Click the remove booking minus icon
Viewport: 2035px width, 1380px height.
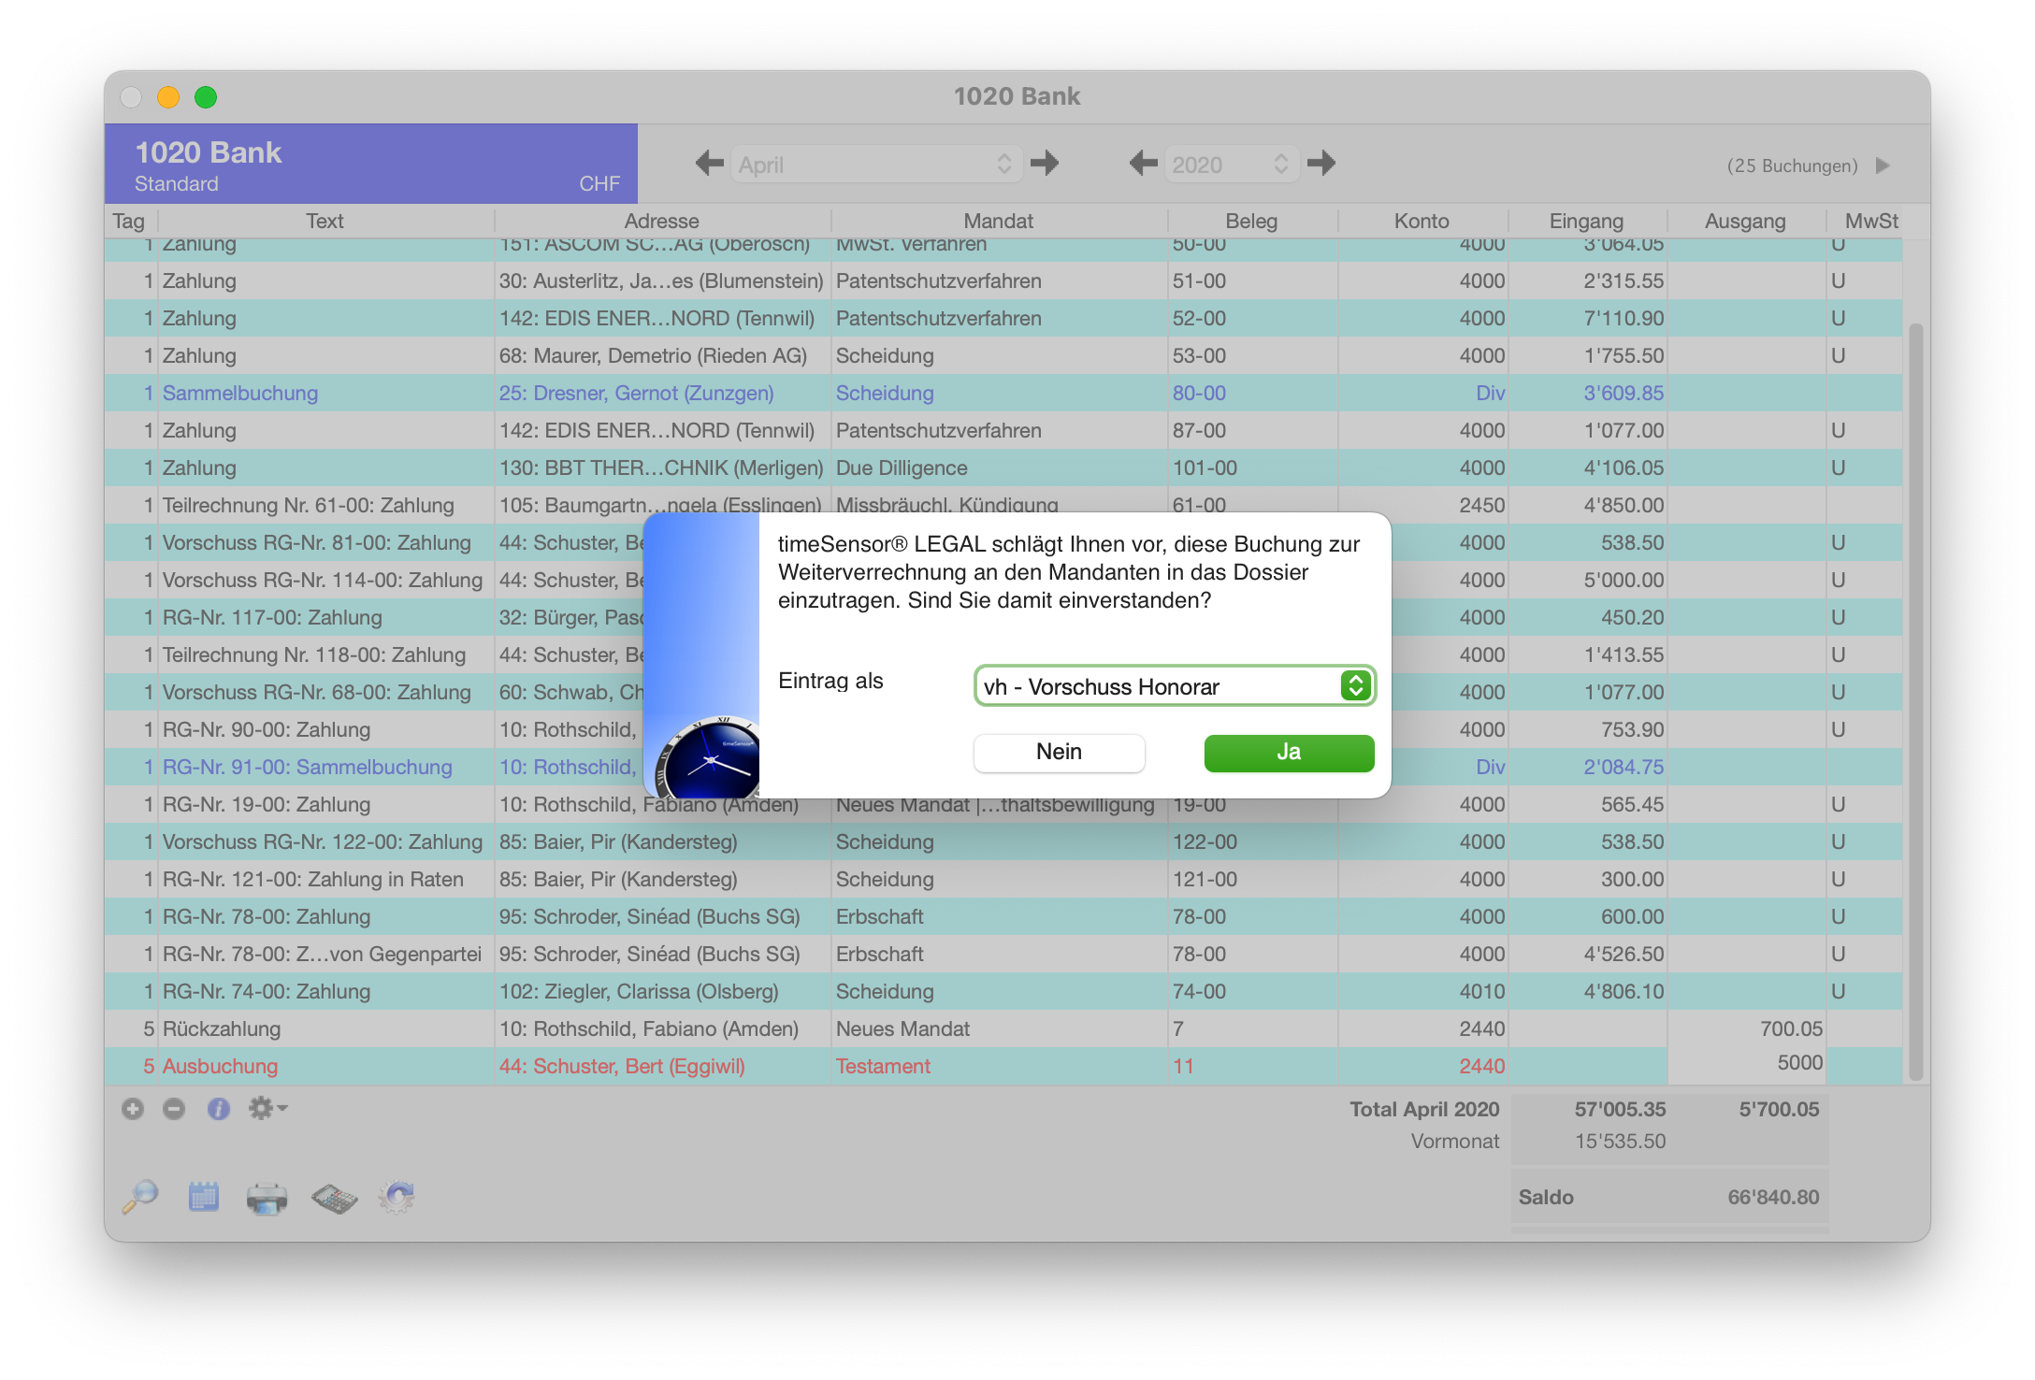click(x=174, y=1109)
